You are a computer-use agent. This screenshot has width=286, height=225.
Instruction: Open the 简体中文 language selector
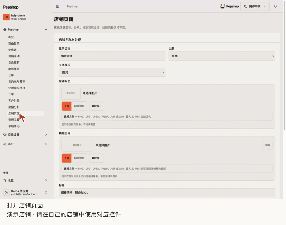click(x=255, y=6)
